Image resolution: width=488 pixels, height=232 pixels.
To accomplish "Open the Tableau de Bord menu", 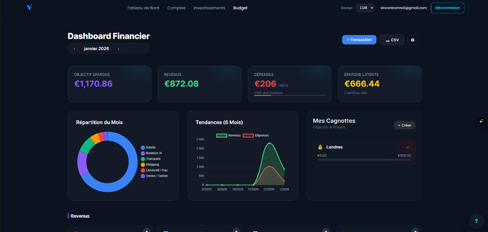I will [143, 8].
